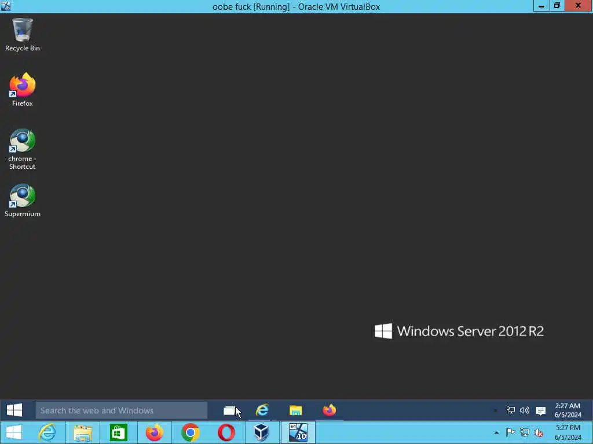Restore down the VirtualBox window
This screenshot has height=444, width=593.
tap(557, 6)
